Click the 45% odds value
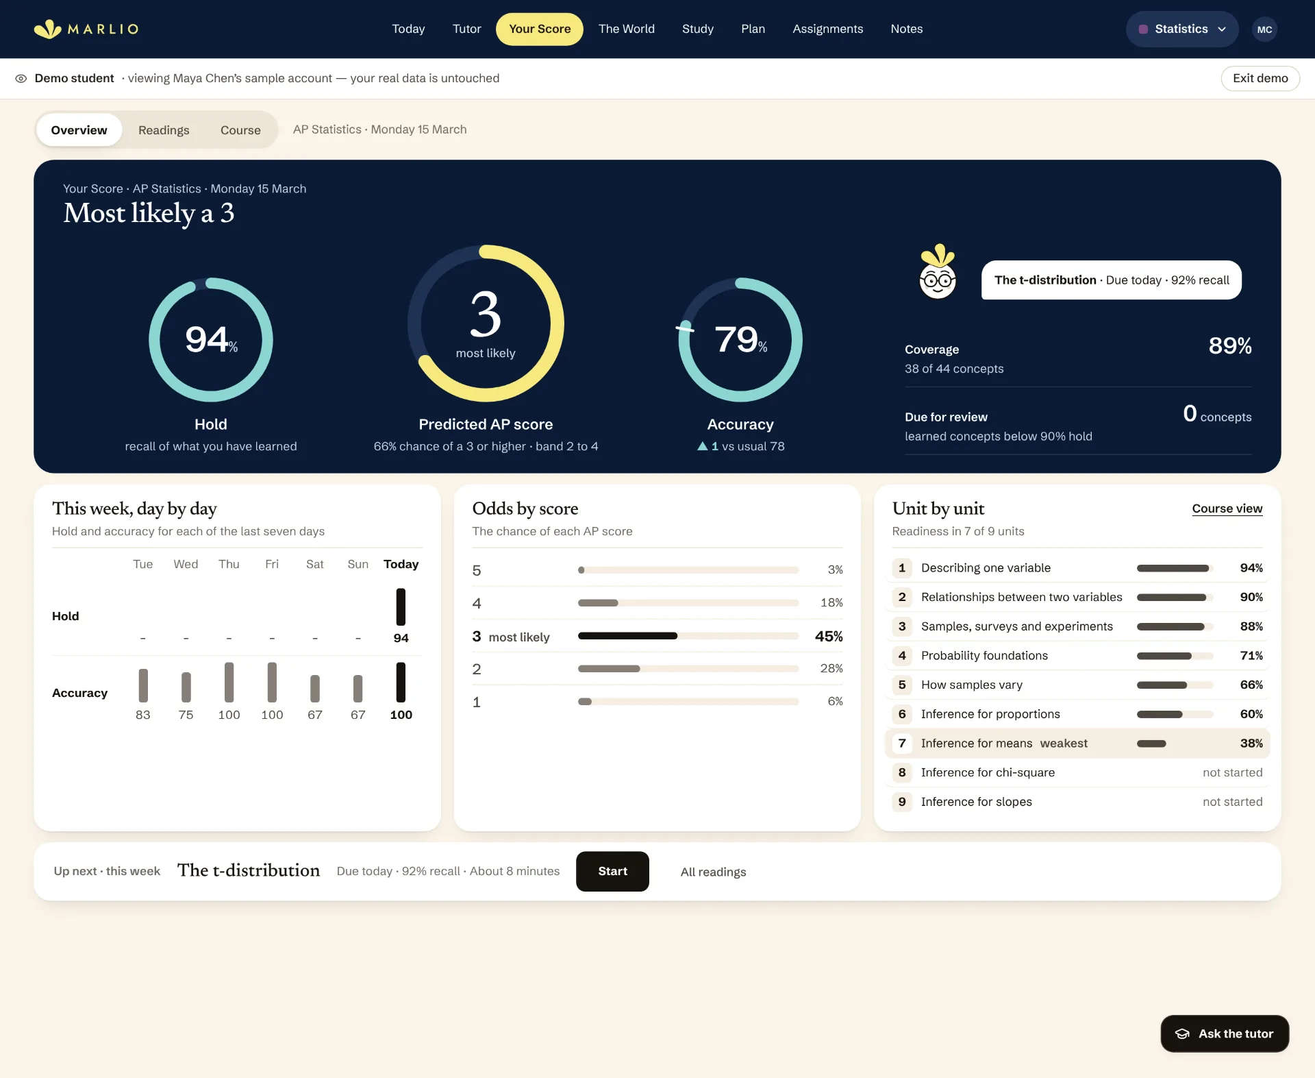The height and width of the screenshot is (1078, 1315). [829, 636]
